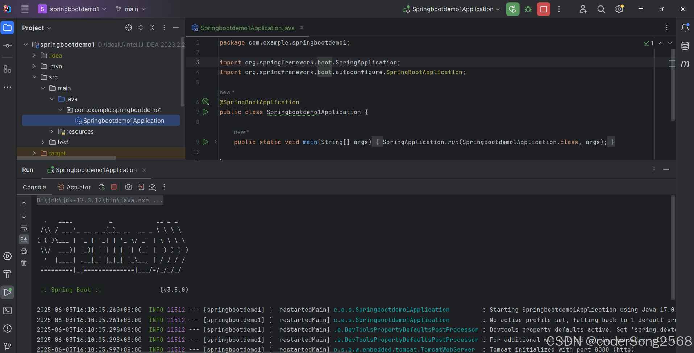Collapse the src folder
The width and height of the screenshot is (694, 353).
34,77
